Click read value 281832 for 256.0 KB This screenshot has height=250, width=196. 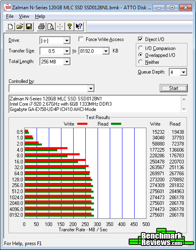click(177, 185)
